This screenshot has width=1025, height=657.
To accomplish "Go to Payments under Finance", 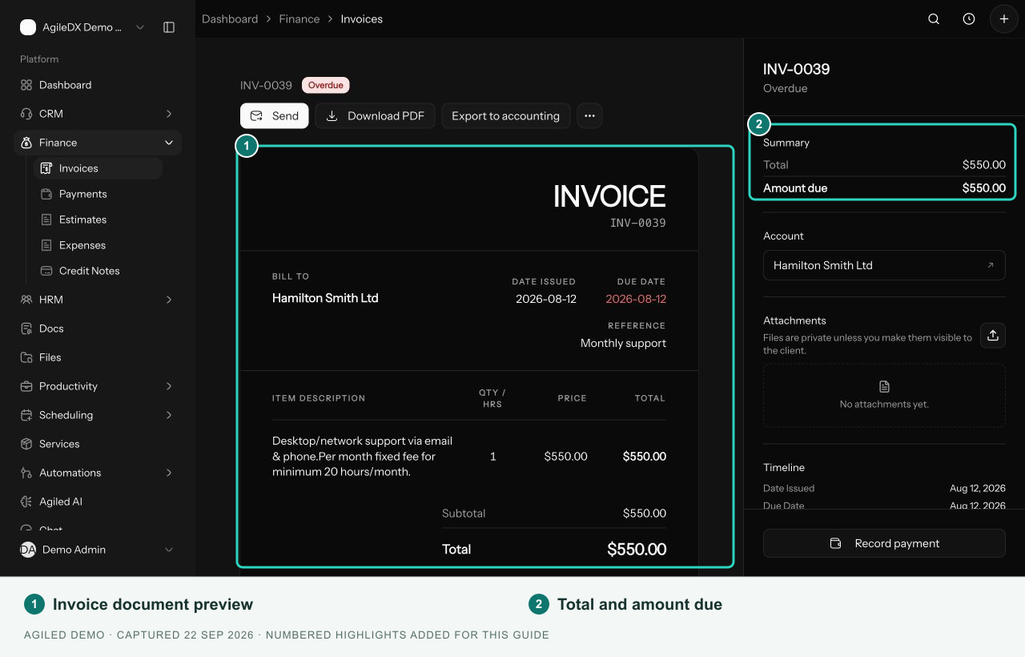I will (x=98, y=194).
